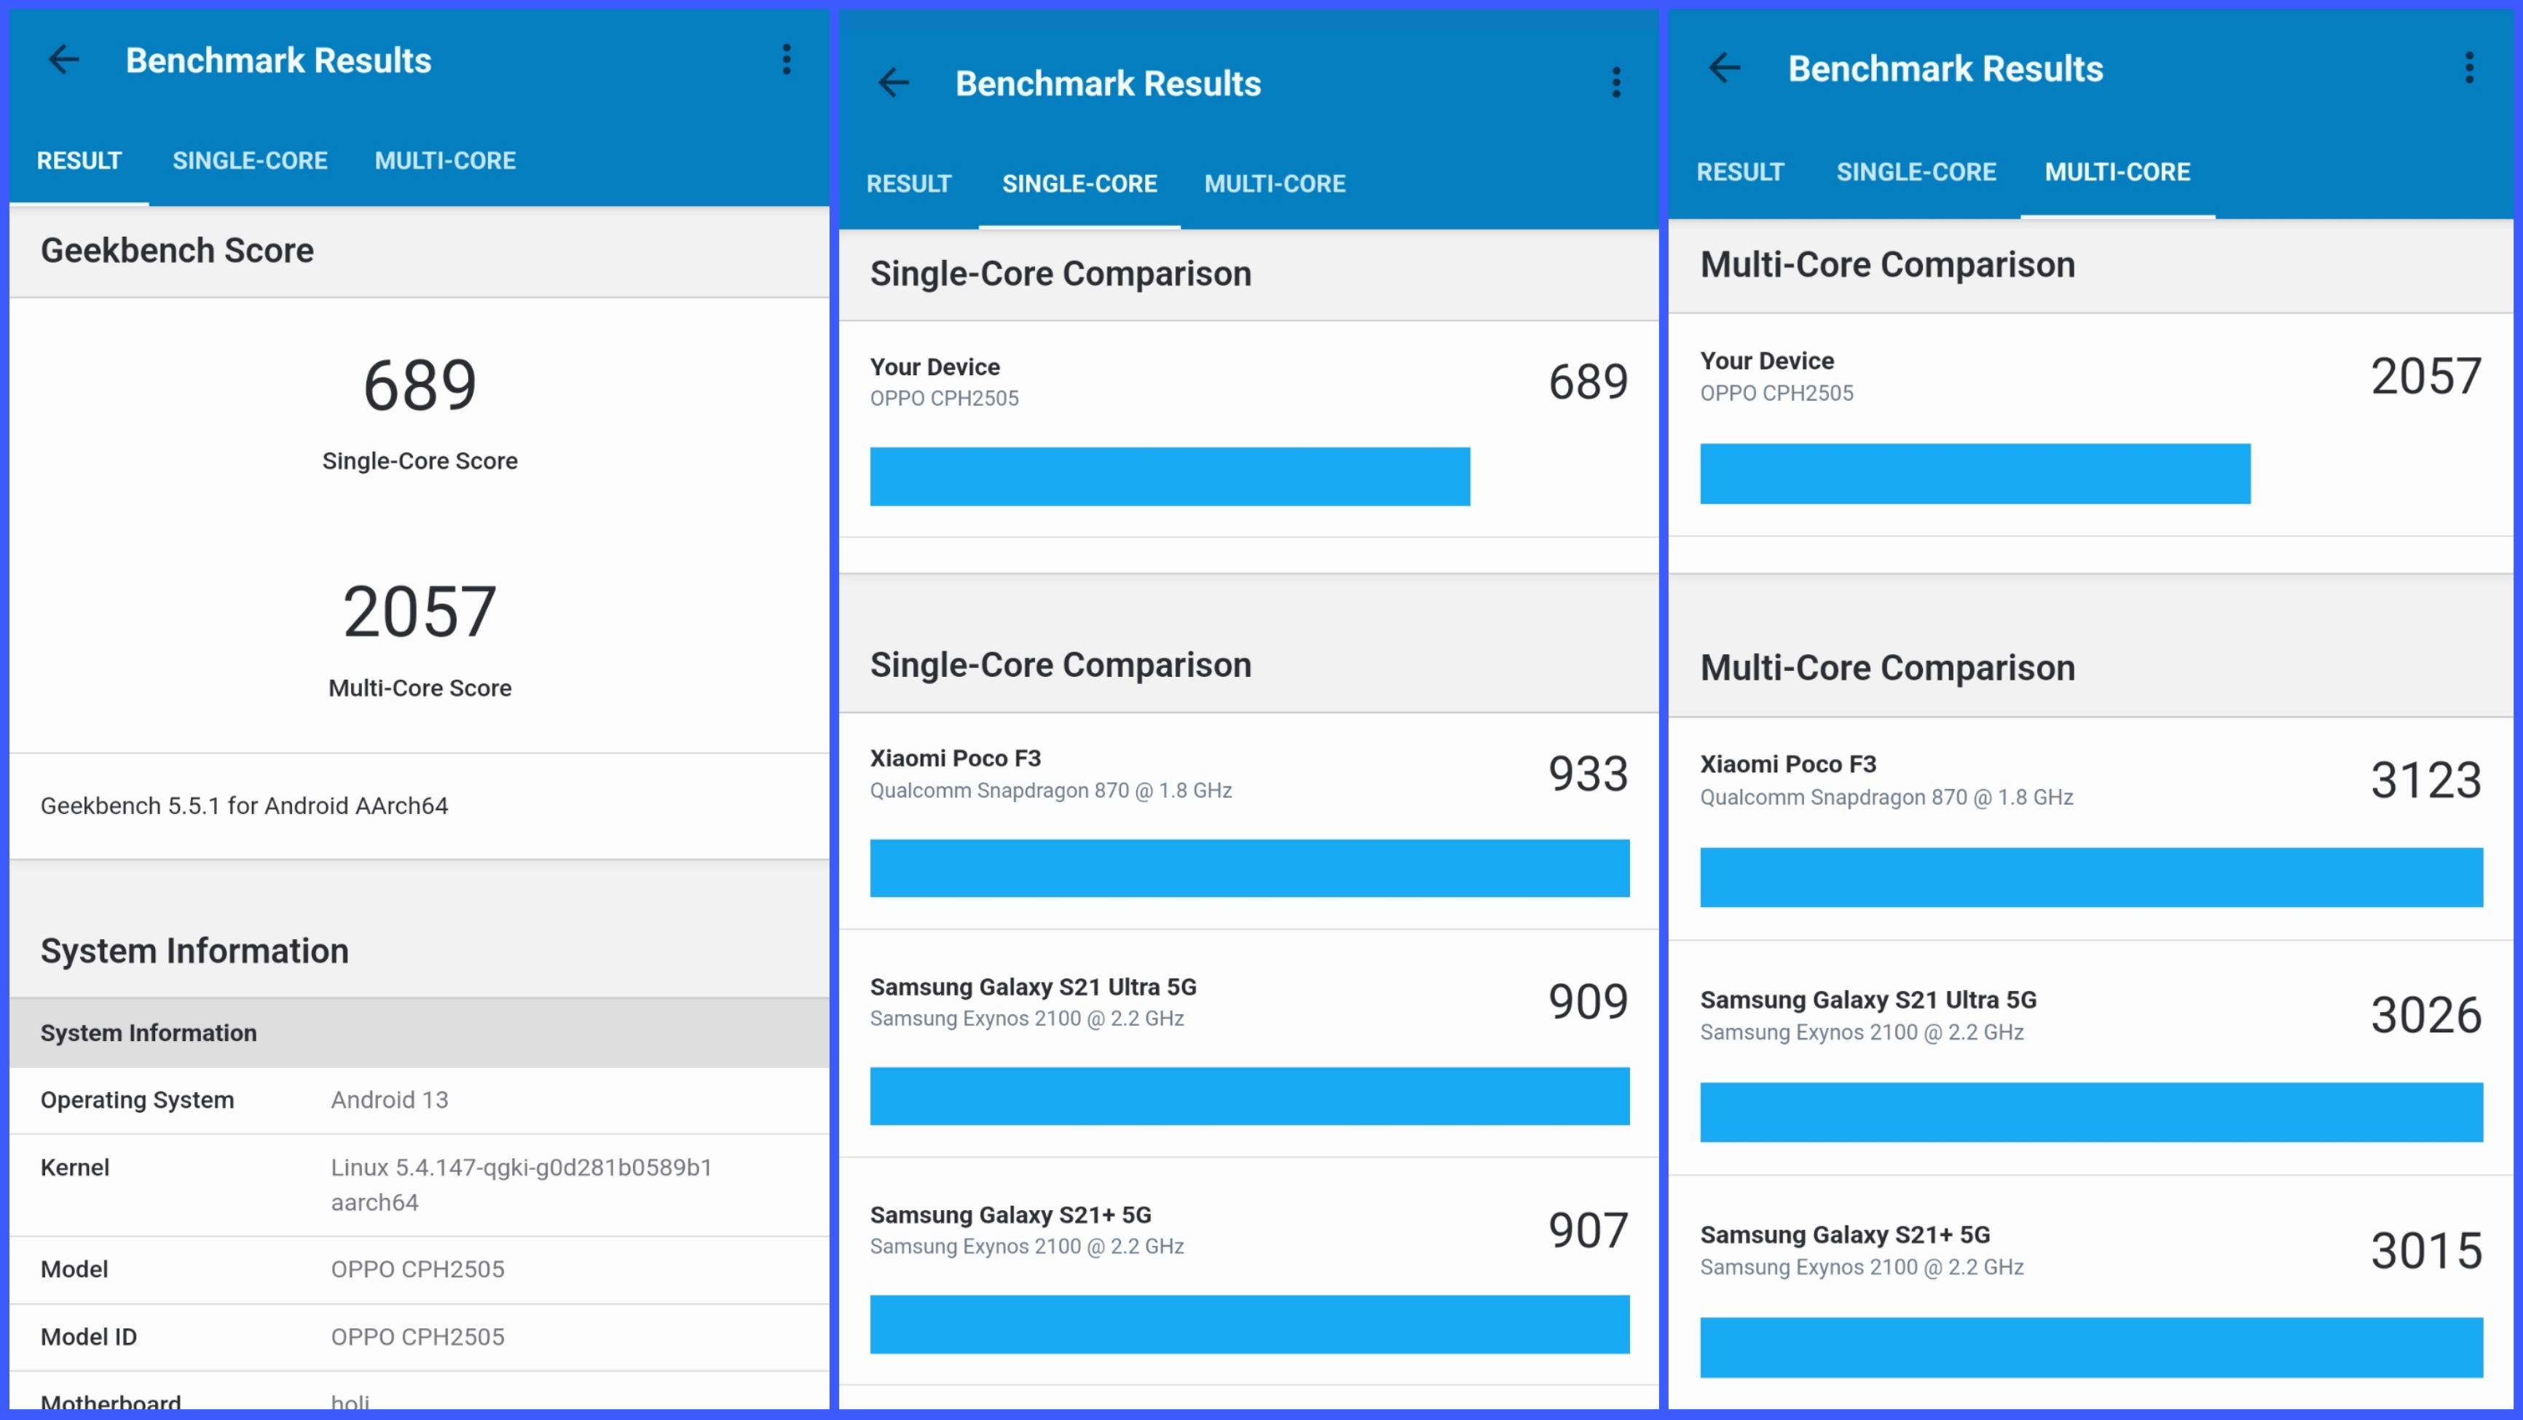Open three-dot overflow menu in right panel

coord(2469,68)
